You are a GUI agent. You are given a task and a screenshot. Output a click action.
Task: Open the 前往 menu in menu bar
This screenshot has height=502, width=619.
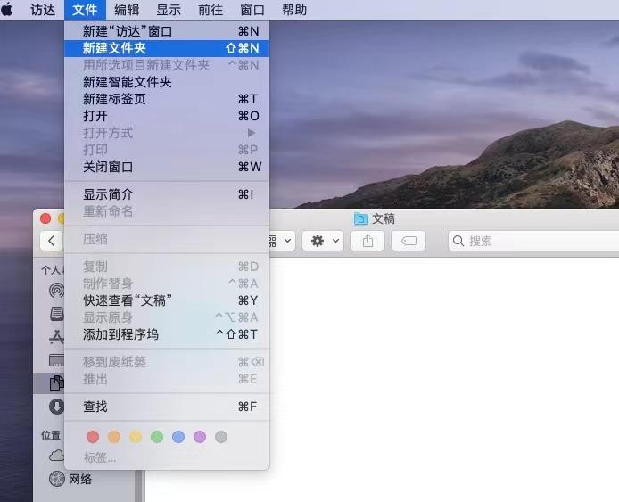[x=210, y=10]
